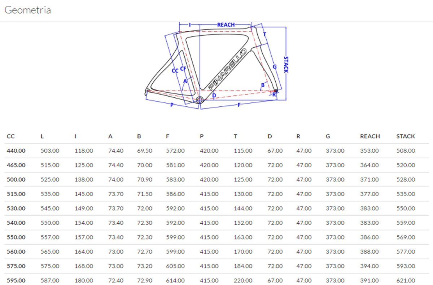Viewport: 433px width, 285px height.
Task: Select the 560.00 frame size row label
Action: tap(16, 252)
